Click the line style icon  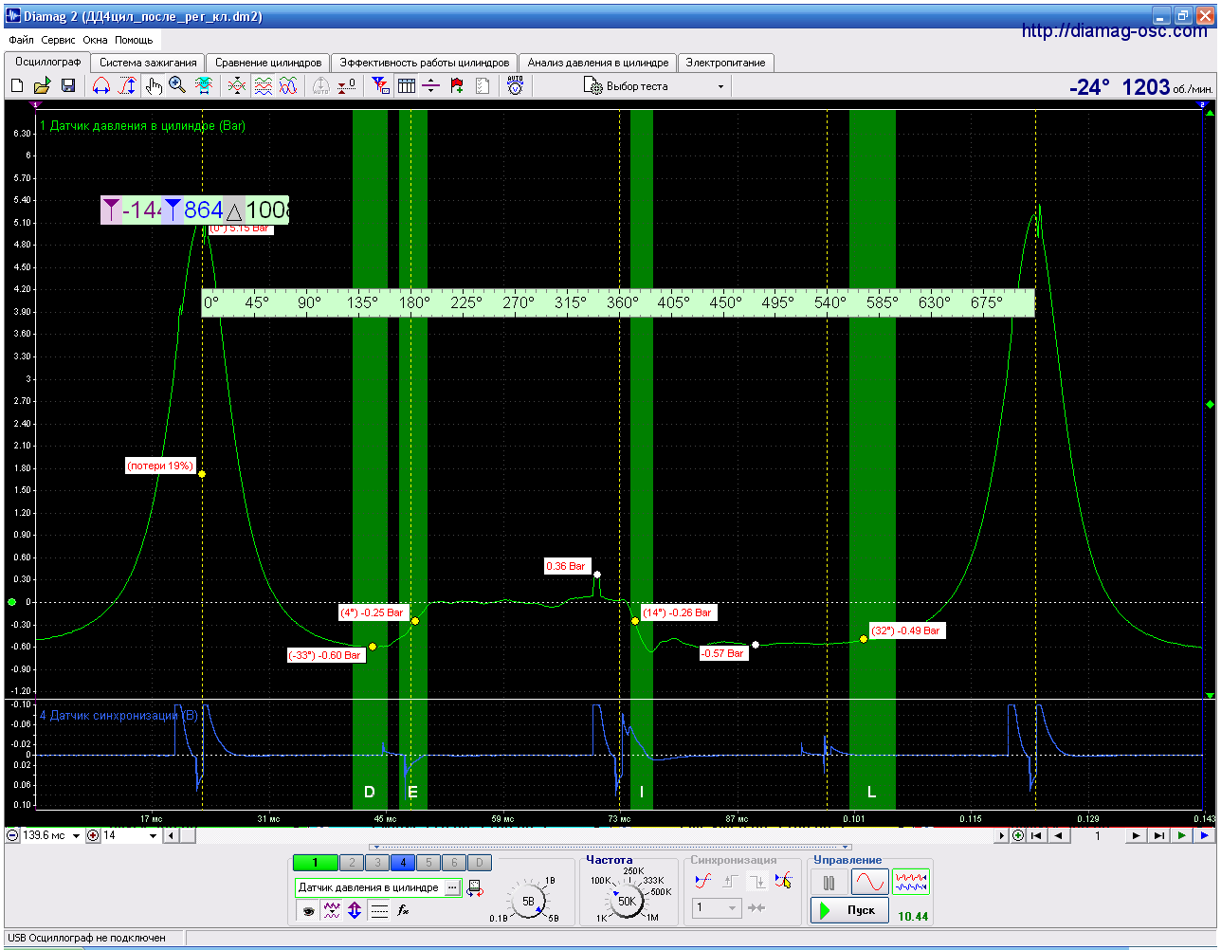coord(379,911)
